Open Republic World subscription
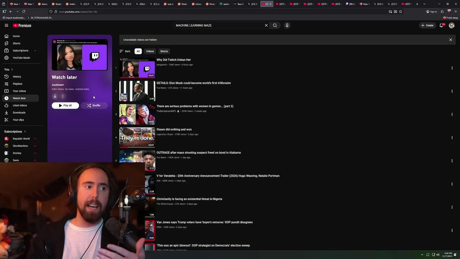Screen dimensions: 460x259 (21, 138)
